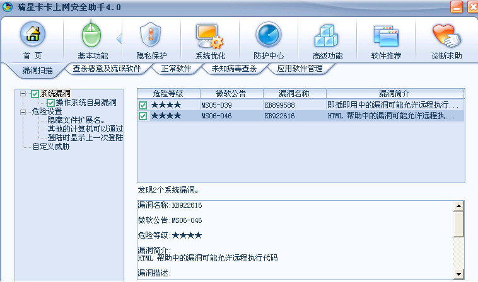Open 诊断求助 heart icon
The width and height of the screenshot is (478, 282).
446,36
